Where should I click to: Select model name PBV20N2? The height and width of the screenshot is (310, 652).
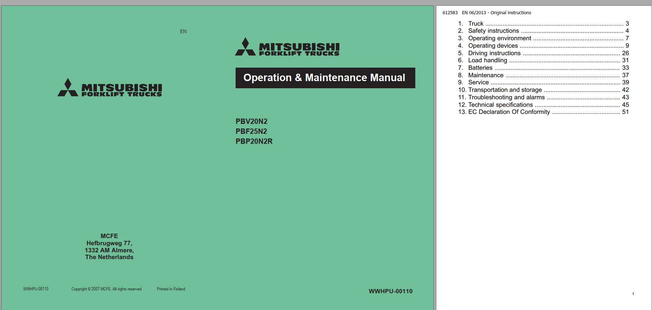[x=251, y=121]
